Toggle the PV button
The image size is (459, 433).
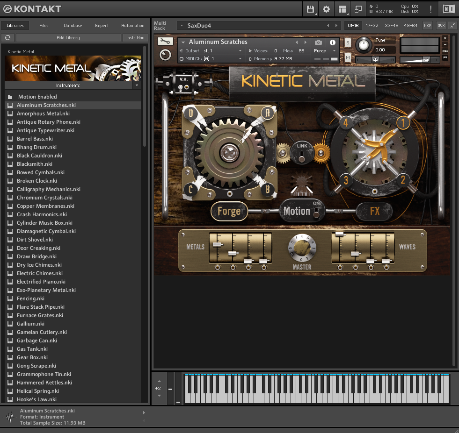[x=445, y=57]
